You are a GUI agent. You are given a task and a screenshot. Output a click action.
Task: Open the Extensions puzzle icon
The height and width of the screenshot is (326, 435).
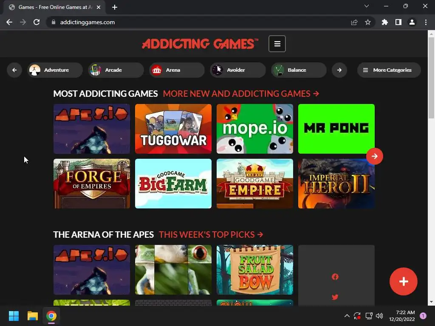pyautogui.click(x=385, y=22)
